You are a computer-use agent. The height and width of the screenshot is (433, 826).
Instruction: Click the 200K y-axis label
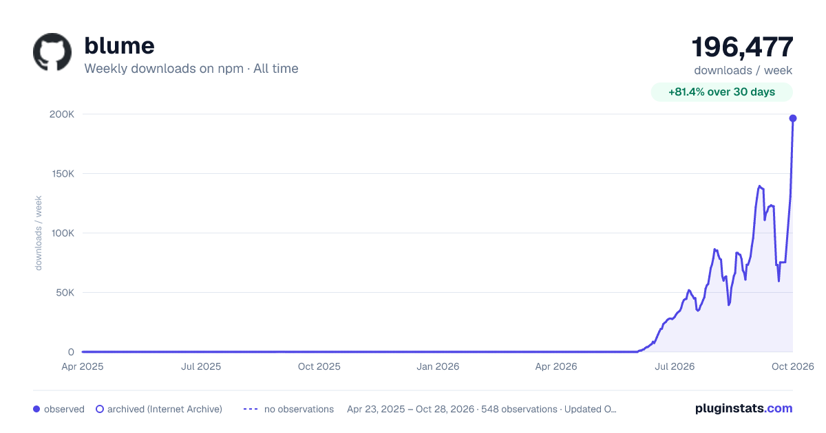(63, 114)
